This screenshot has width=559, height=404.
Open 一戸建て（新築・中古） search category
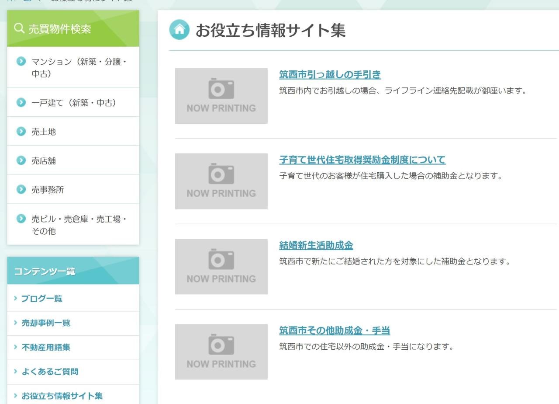click(73, 102)
